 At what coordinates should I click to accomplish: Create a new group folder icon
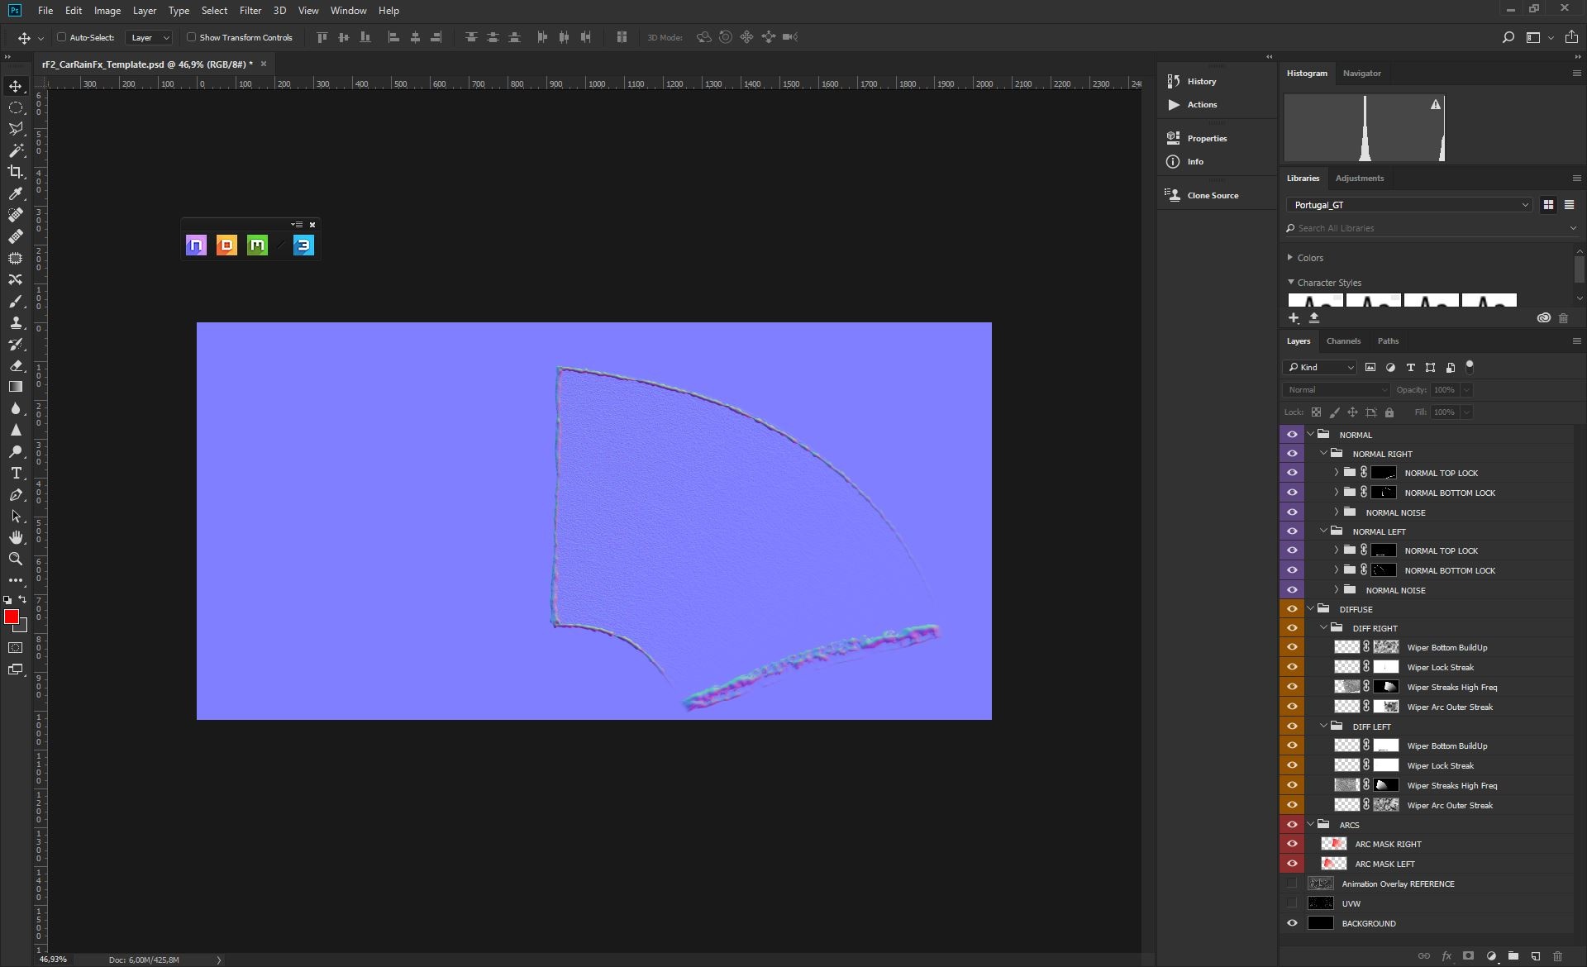(1513, 956)
